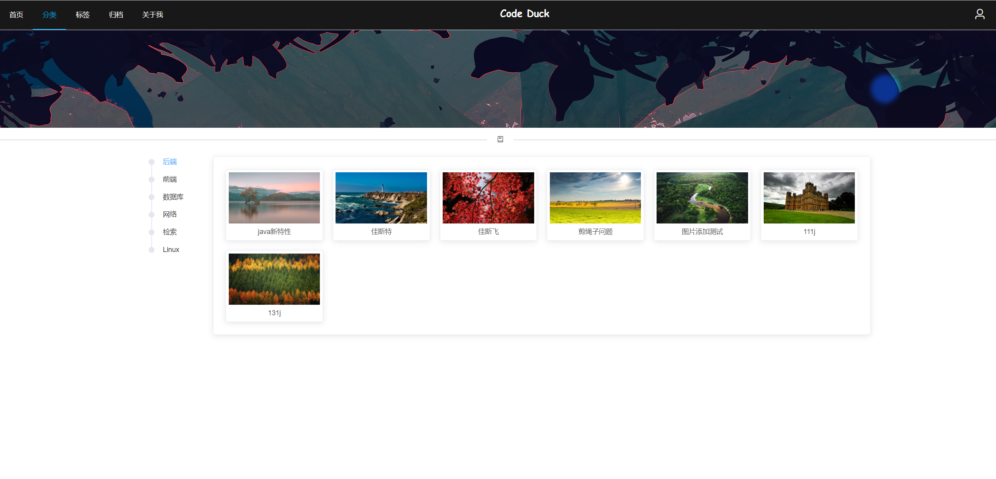Click the java新特性 title text

pyautogui.click(x=274, y=232)
